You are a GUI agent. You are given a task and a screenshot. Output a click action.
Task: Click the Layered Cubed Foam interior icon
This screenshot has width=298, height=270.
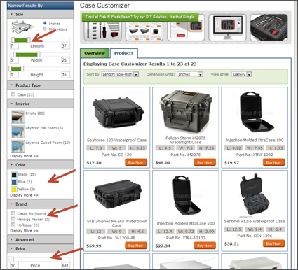(x=18, y=146)
